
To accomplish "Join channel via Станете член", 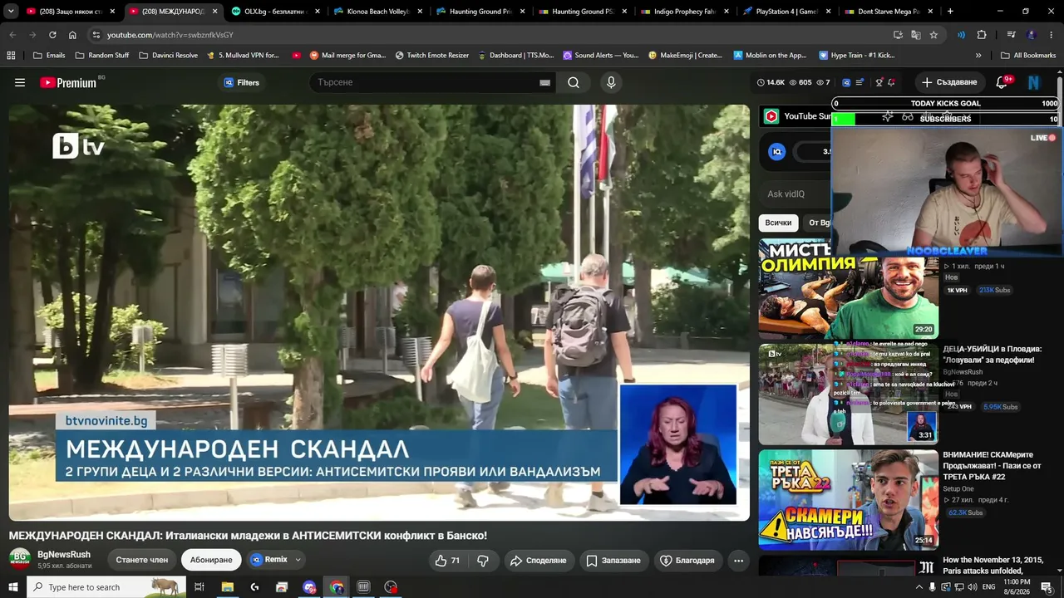I will [142, 560].
